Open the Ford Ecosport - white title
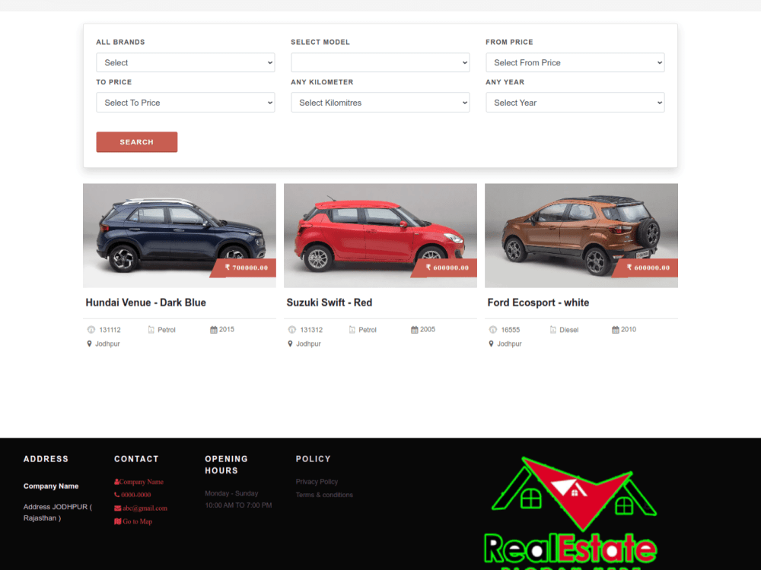Image resolution: width=761 pixels, height=570 pixels. tap(538, 302)
